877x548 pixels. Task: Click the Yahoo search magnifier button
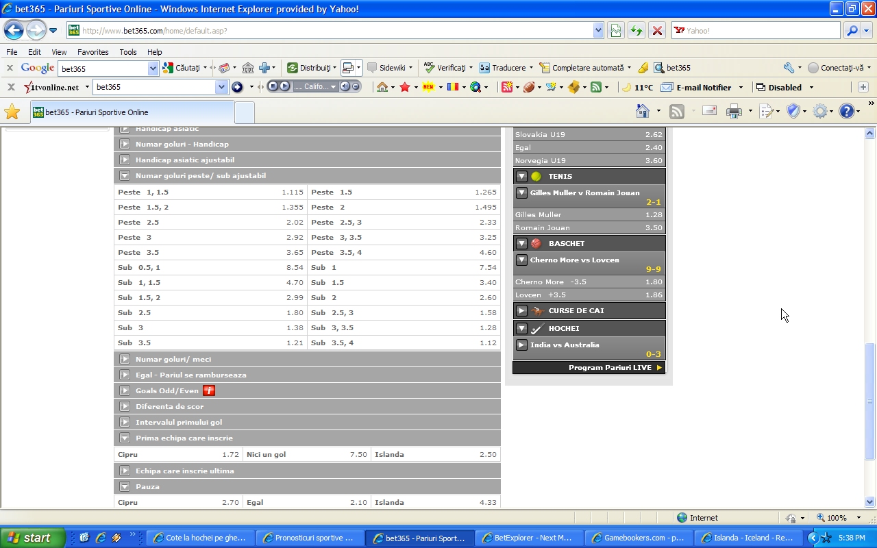point(852,30)
